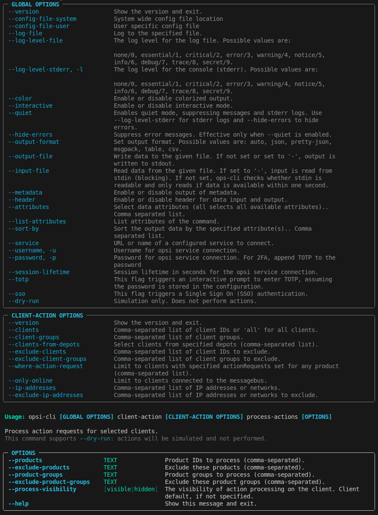Click the "--products" option
This screenshot has width=378, height=515.
25,460
